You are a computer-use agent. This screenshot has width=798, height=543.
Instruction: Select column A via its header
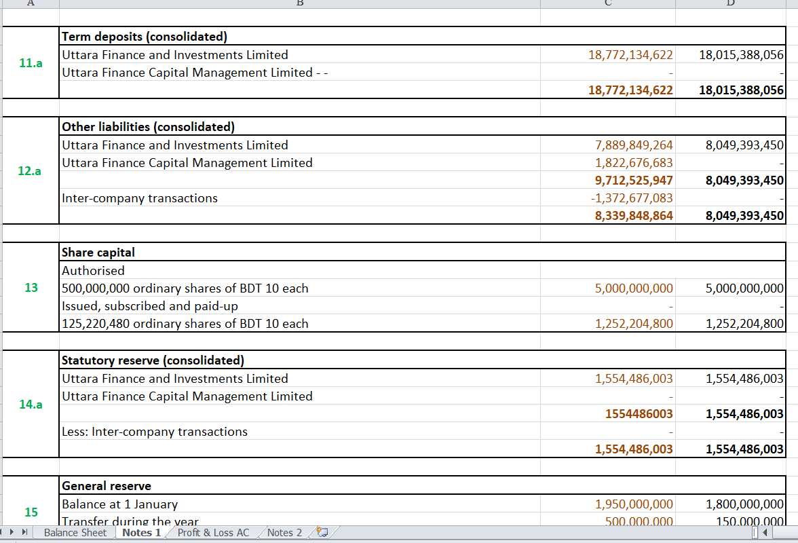[31, 3]
